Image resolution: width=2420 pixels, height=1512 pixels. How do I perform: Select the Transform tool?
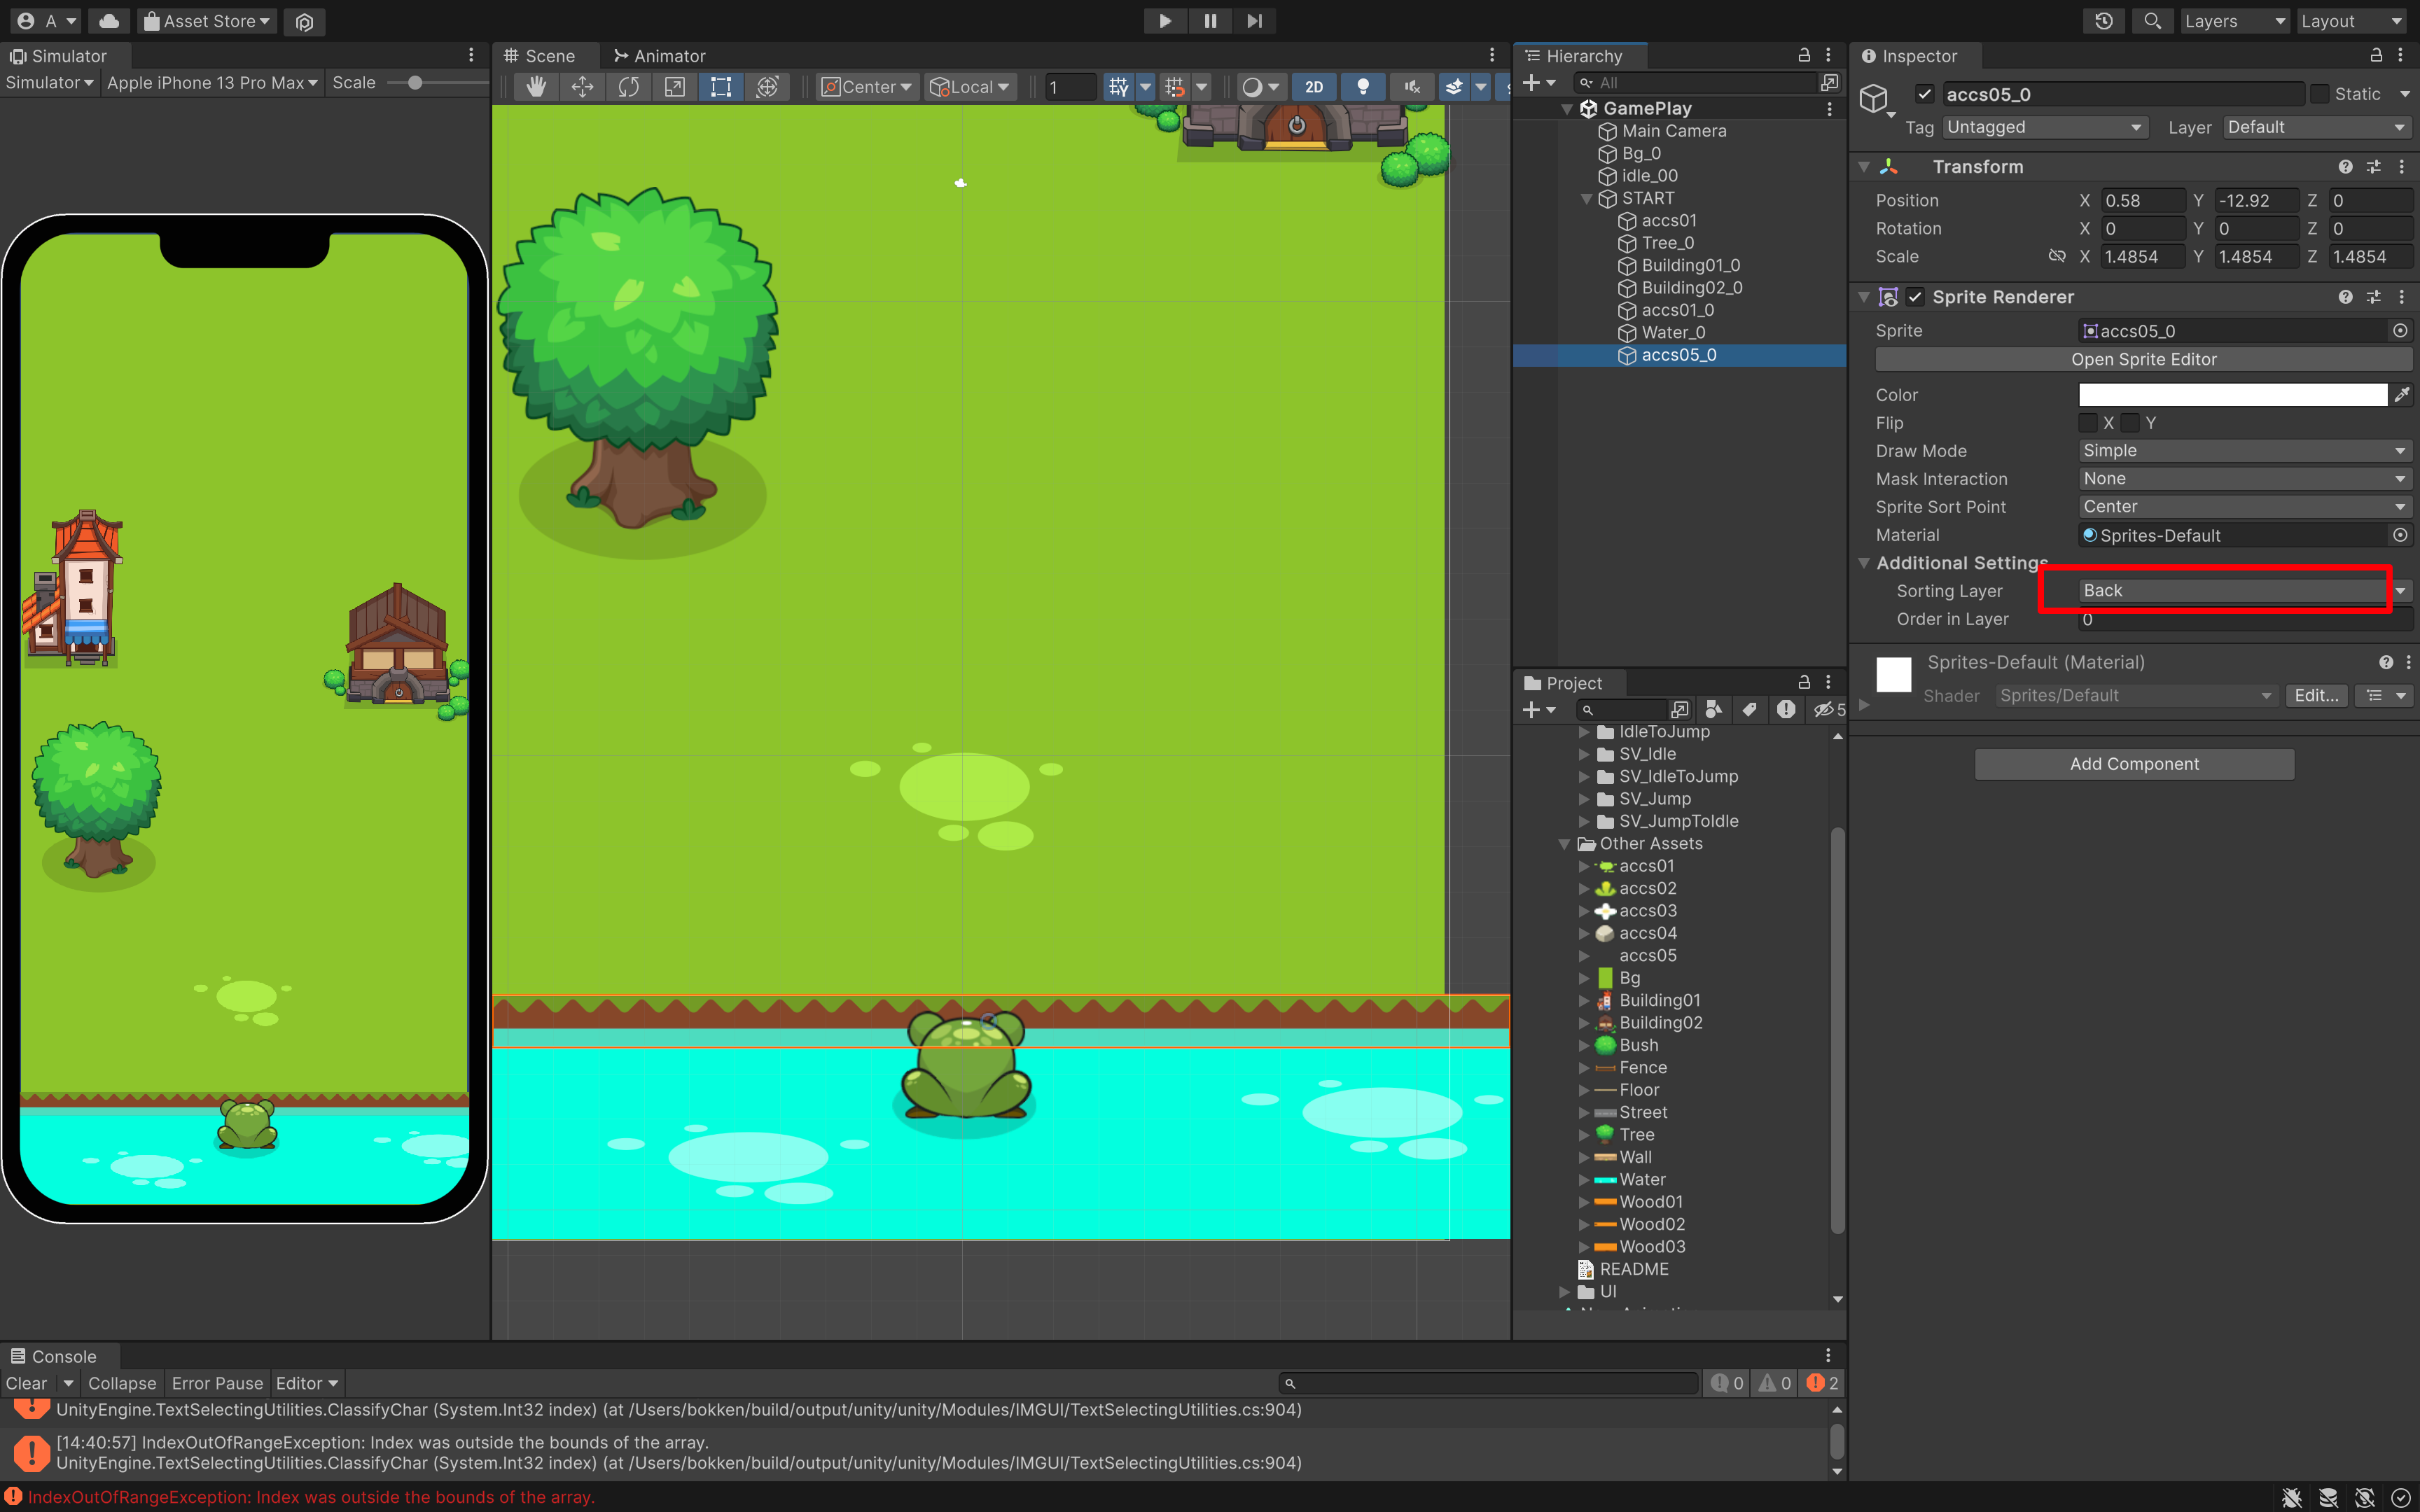pos(767,87)
